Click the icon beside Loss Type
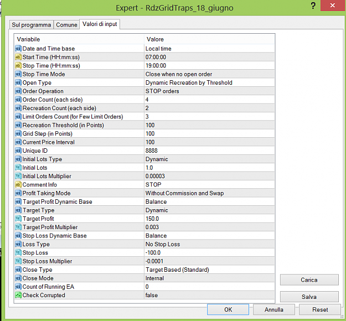The width and height of the screenshot is (346, 321). tap(18, 244)
